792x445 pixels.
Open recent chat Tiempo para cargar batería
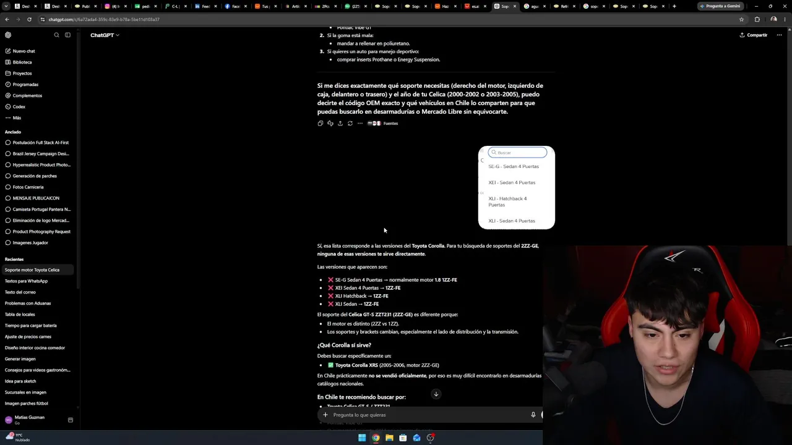coord(31,326)
